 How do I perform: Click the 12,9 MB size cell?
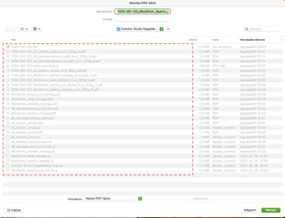coord(203,47)
